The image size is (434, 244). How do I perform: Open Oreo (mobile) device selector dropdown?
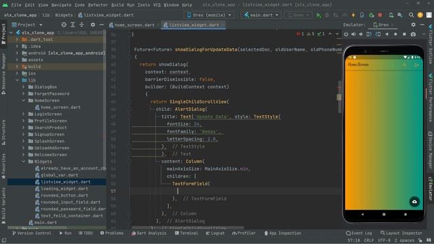pyautogui.click(x=210, y=15)
